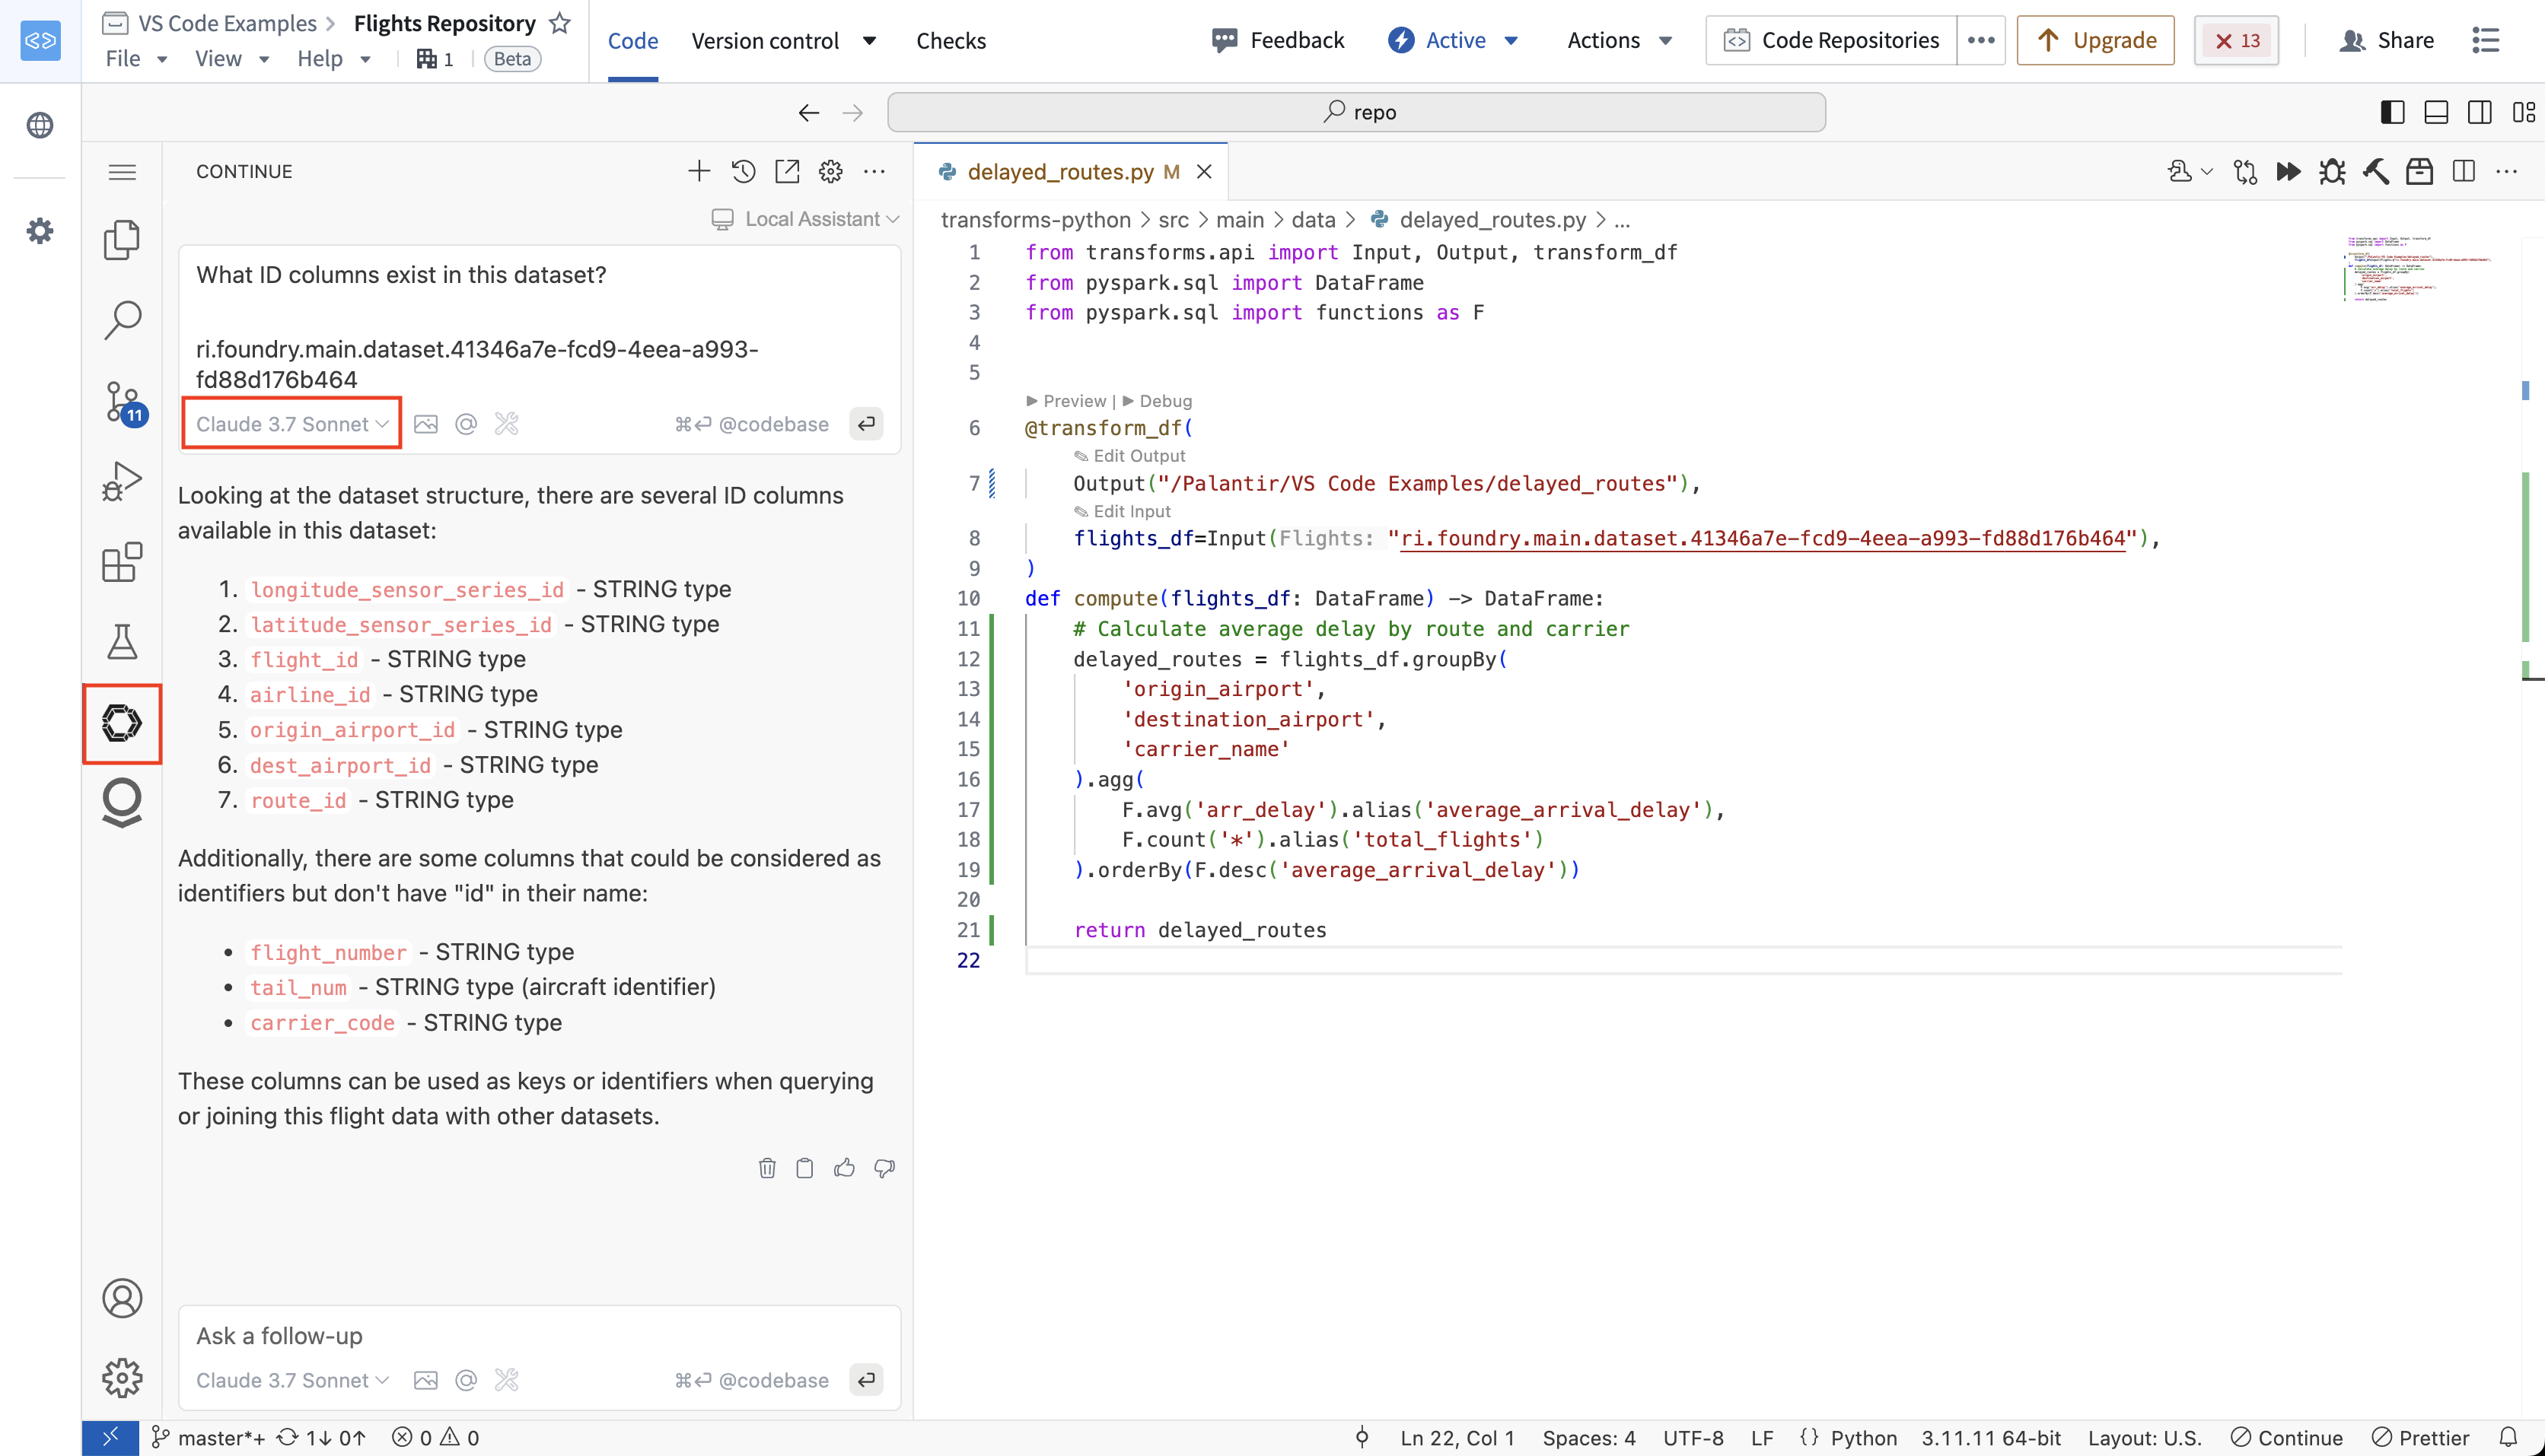The width and height of the screenshot is (2545, 1456).
Task: Toggle Prettier in status bar
Action: [x=2421, y=1438]
